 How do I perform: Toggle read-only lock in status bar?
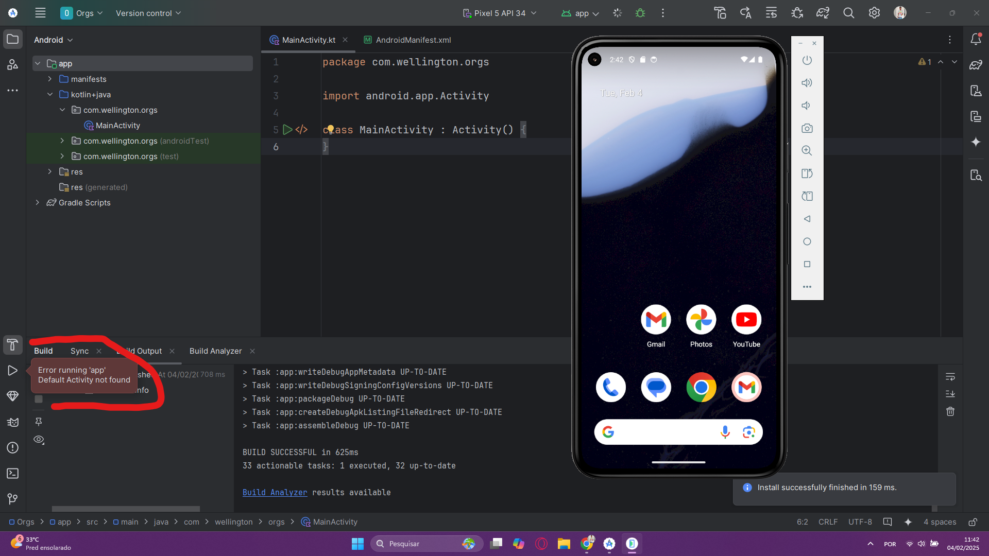pos(973,522)
